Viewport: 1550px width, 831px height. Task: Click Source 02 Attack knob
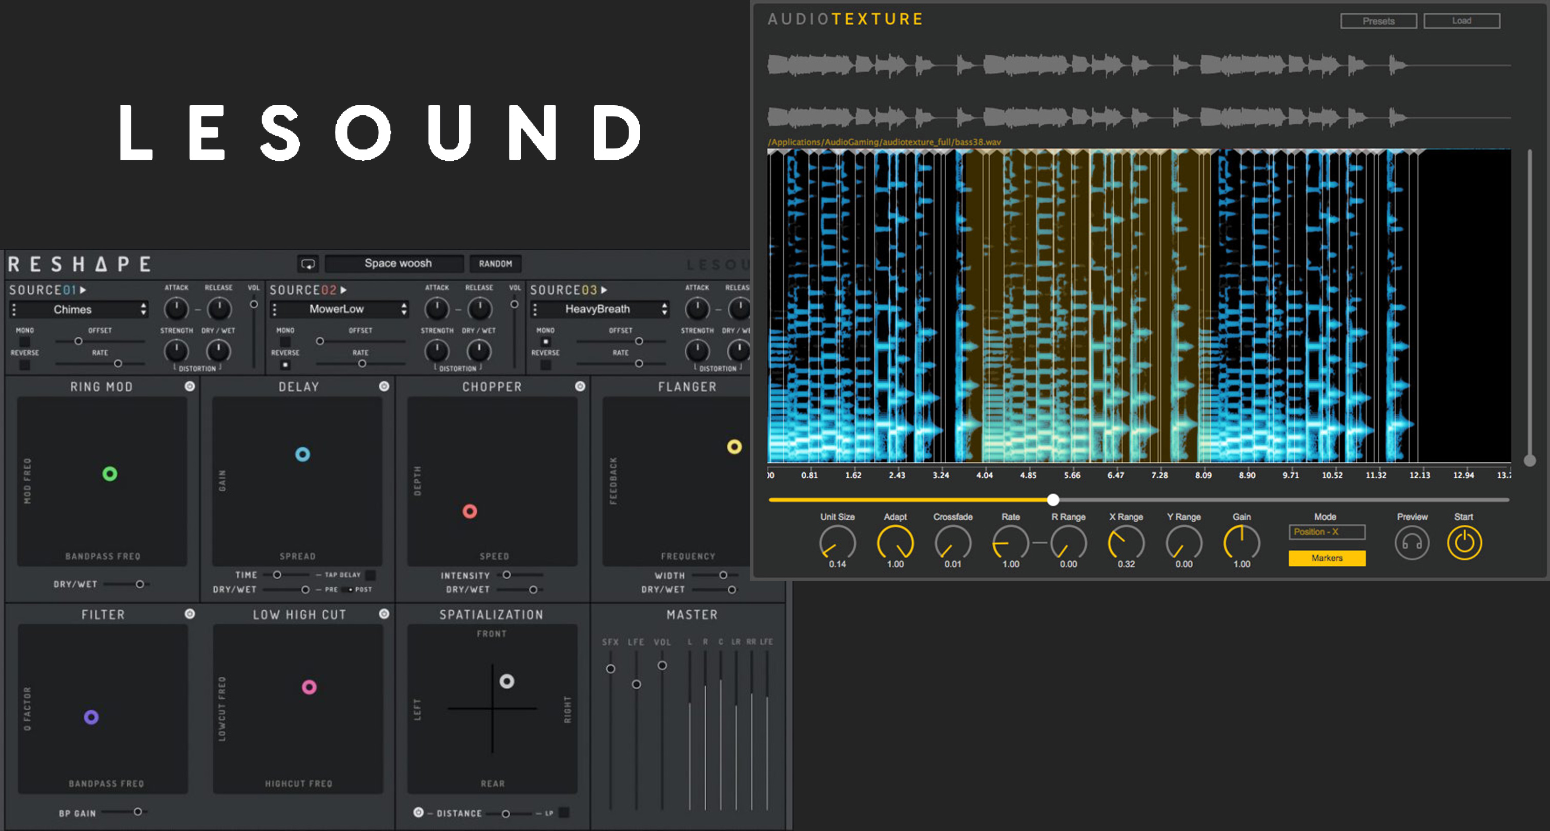(x=437, y=309)
